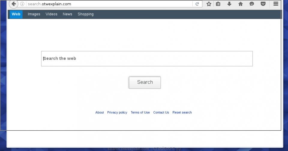Show bookmarks list icon
Image resolution: width=288 pixels, height=151 pixels.
pyautogui.click(x=218, y=4)
